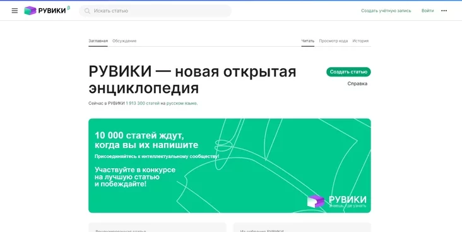Click the green «Создать статью» button
This screenshot has width=462, height=232.
(x=348, y=71)
